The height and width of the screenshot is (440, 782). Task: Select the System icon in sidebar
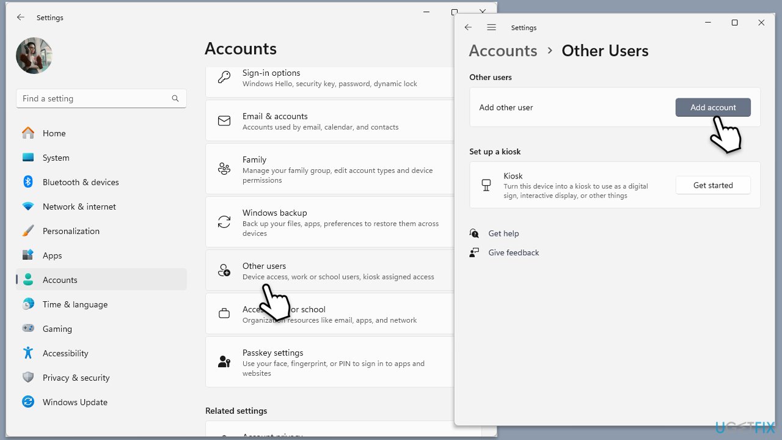click(28, 158)
